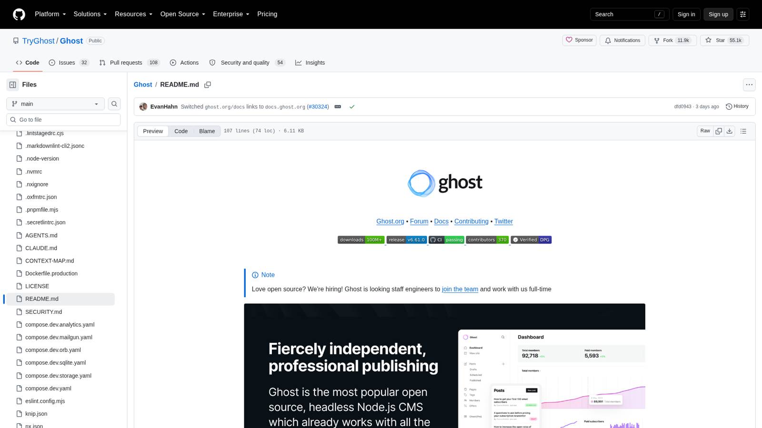
Task: Follow the 'join the team' link
Action: 460,289
